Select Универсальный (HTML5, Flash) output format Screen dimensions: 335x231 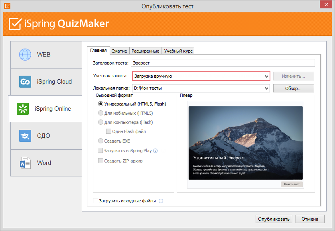100,104
